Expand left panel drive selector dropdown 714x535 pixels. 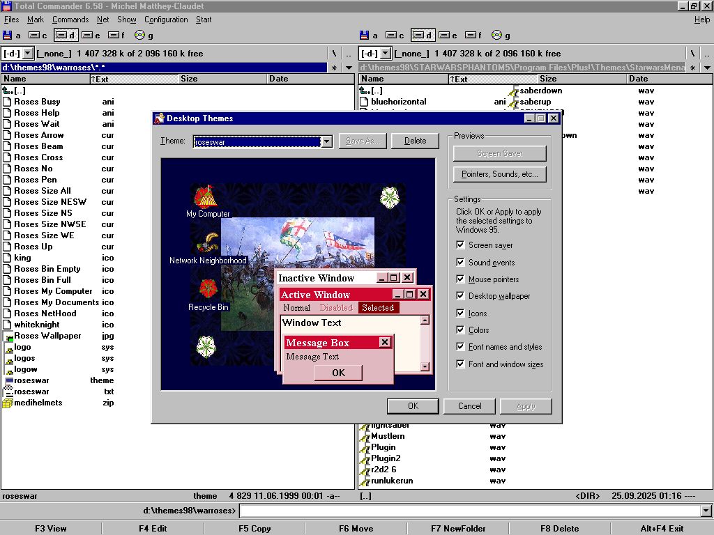[x=27, y=54]
